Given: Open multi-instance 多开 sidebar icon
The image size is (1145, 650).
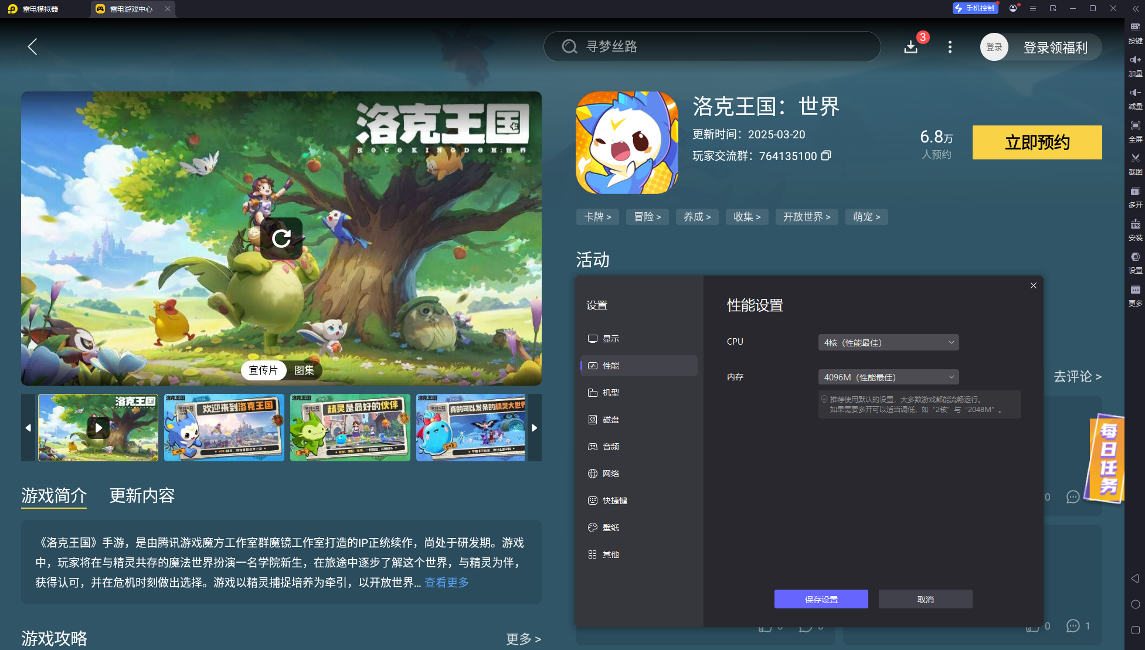Looking at the screenshot, I should point(1135,198).
